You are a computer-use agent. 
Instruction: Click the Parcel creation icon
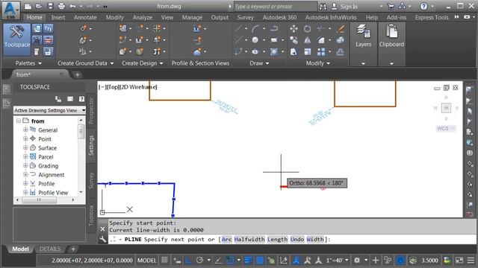click(x=122, y=28)
